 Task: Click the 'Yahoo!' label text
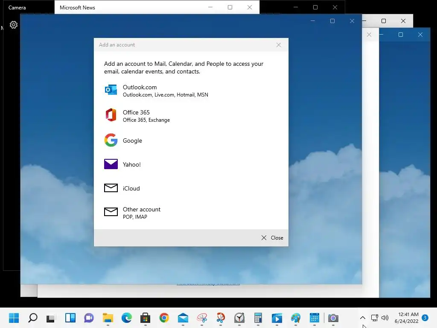(x=132, y=164)
